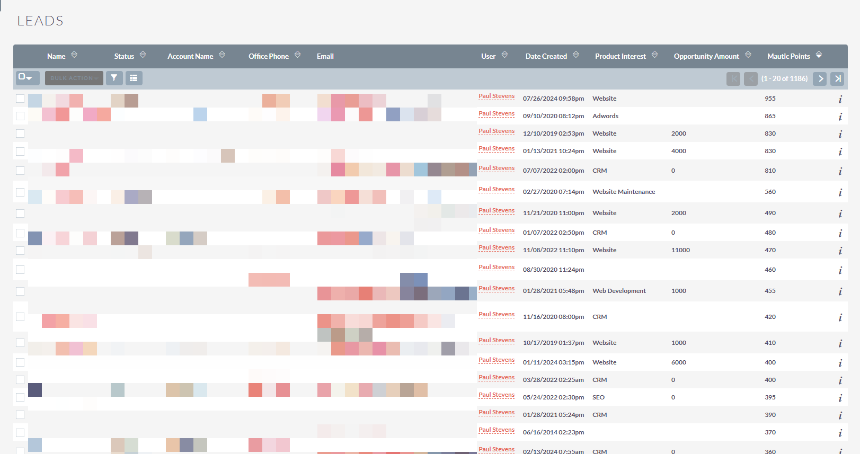860x454 pixels.
Task: Check the 07/07/2022 lead row checkbox
Action: 20,171
